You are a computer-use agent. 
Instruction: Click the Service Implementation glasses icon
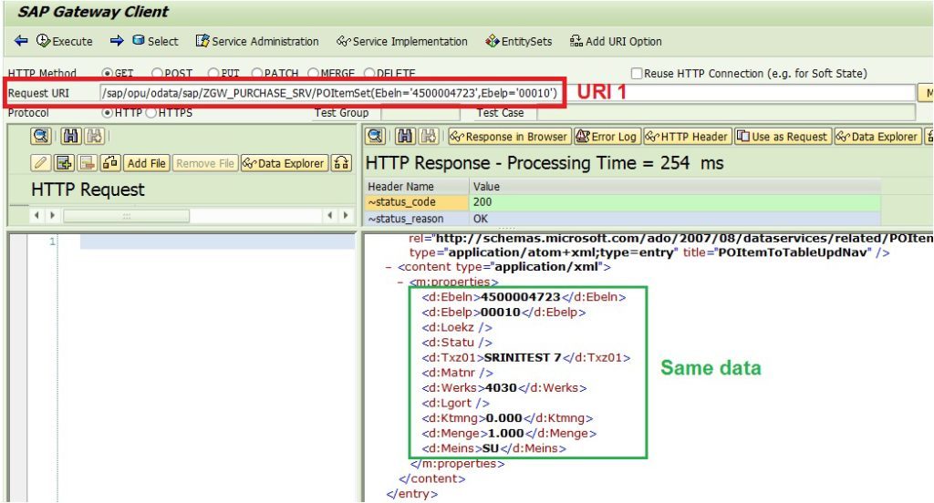click(343, 41)
